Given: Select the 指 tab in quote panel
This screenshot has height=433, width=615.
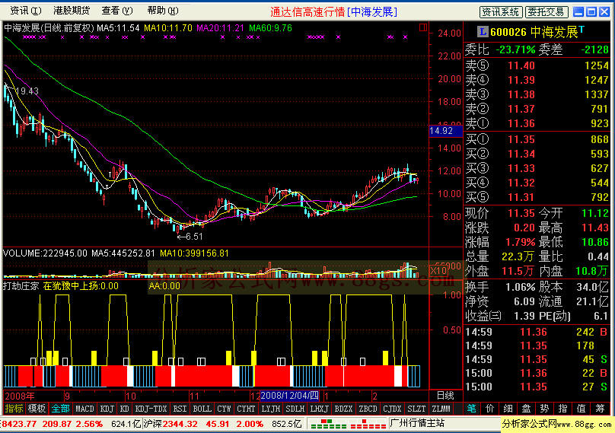Looking at the screenshot, I should point(562,409).
